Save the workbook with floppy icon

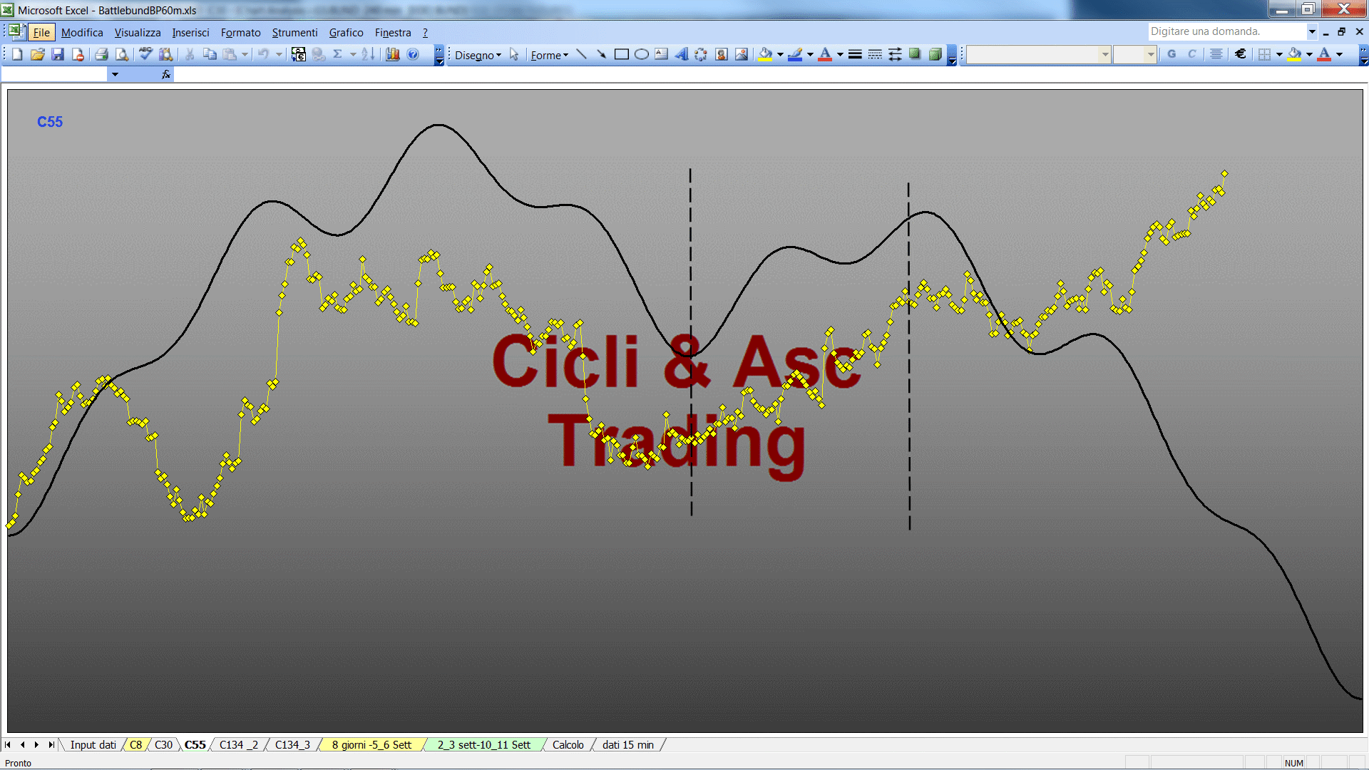pos(58,54)
